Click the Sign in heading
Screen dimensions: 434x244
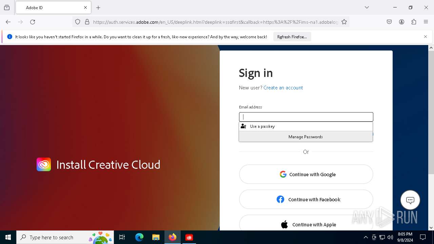pyautogui.click(x=256, y=73)
